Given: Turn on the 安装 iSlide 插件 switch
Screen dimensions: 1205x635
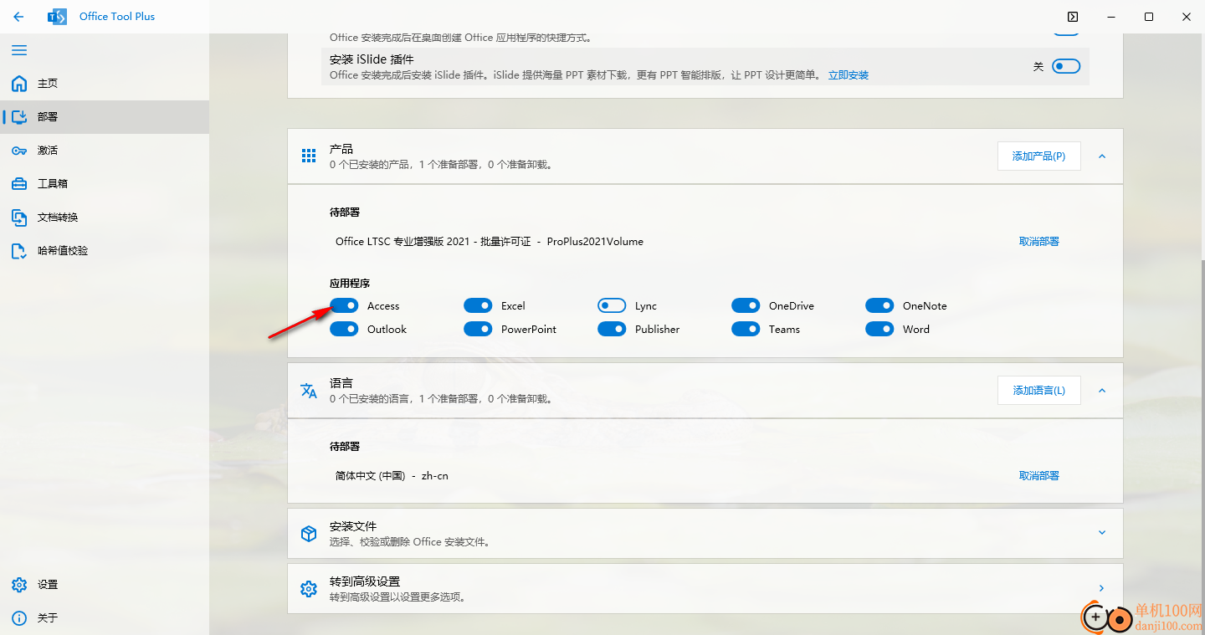Looking at the screenshot, I should 1066,66.
